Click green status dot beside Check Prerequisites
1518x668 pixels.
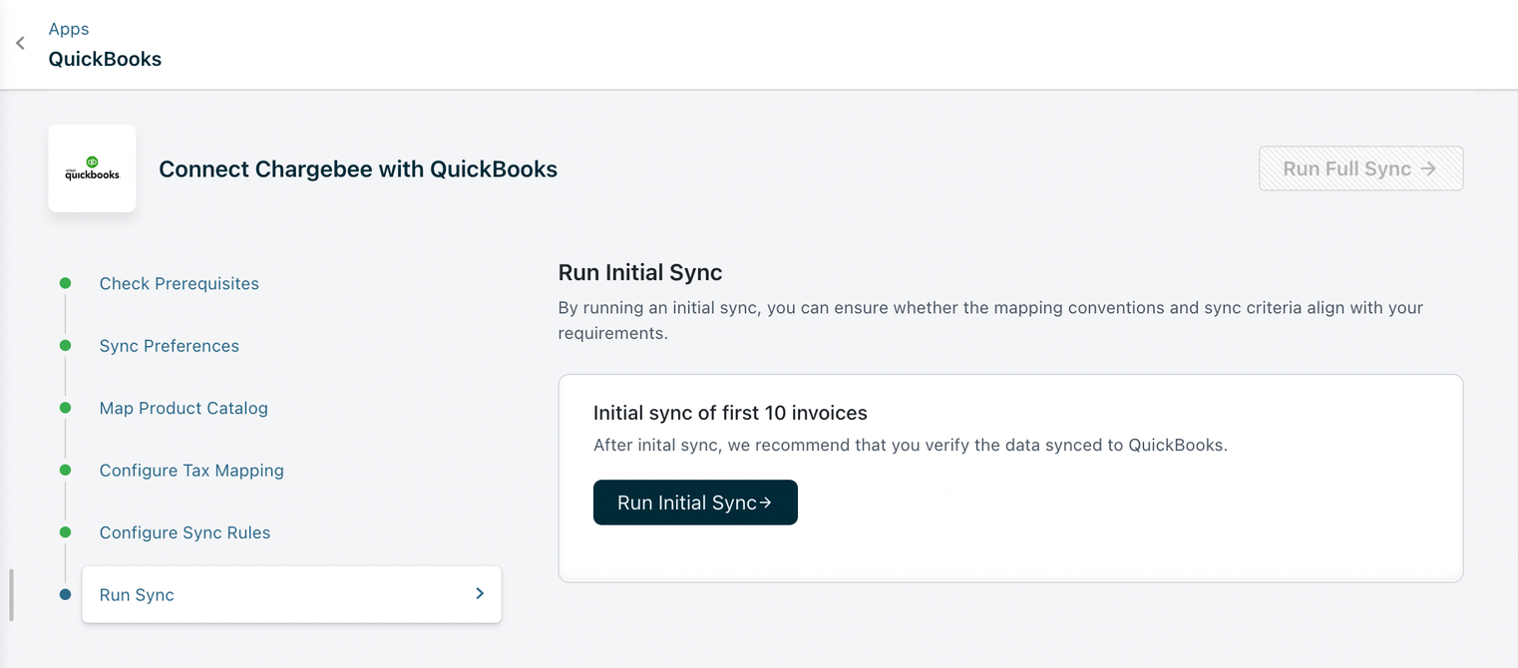66,283
